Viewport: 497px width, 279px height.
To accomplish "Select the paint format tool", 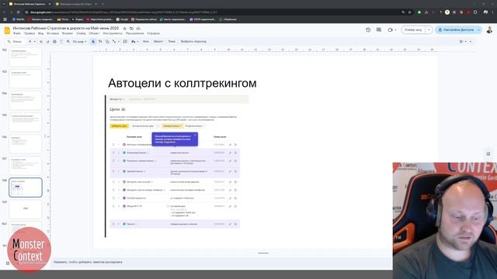I will (x=61, y=41).
